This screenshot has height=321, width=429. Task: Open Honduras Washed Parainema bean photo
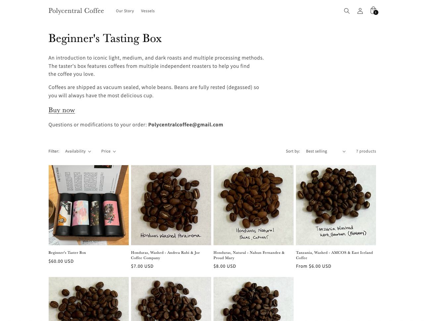pos(171,205)
